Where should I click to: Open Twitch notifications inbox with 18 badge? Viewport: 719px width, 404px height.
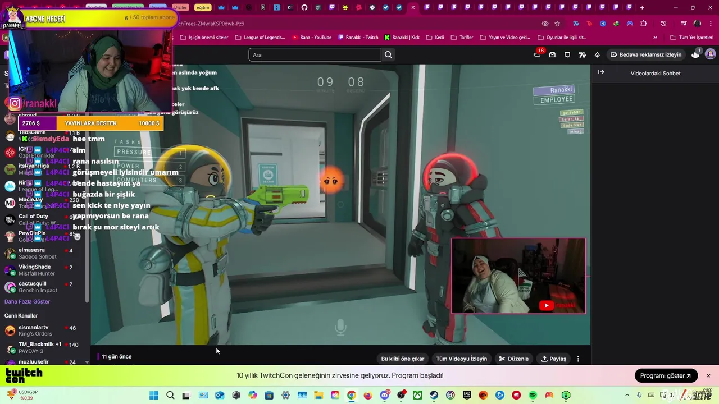click(538, 54)
